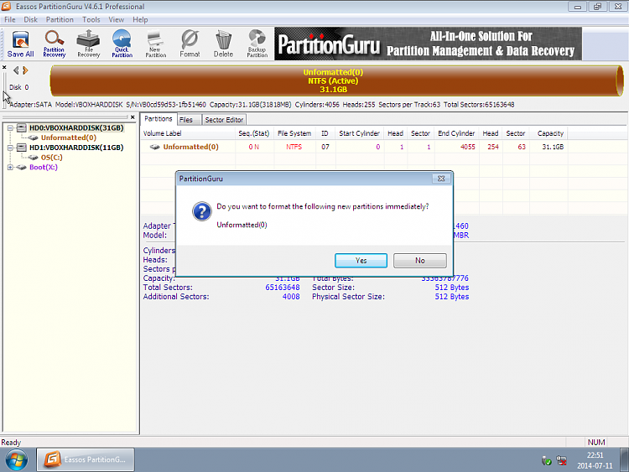Image resolution: width=629 pixels, height=472 pixels.
Task: Select HD1:VBOXHARDDISK(11GB) in the tree
Action: 76,148
